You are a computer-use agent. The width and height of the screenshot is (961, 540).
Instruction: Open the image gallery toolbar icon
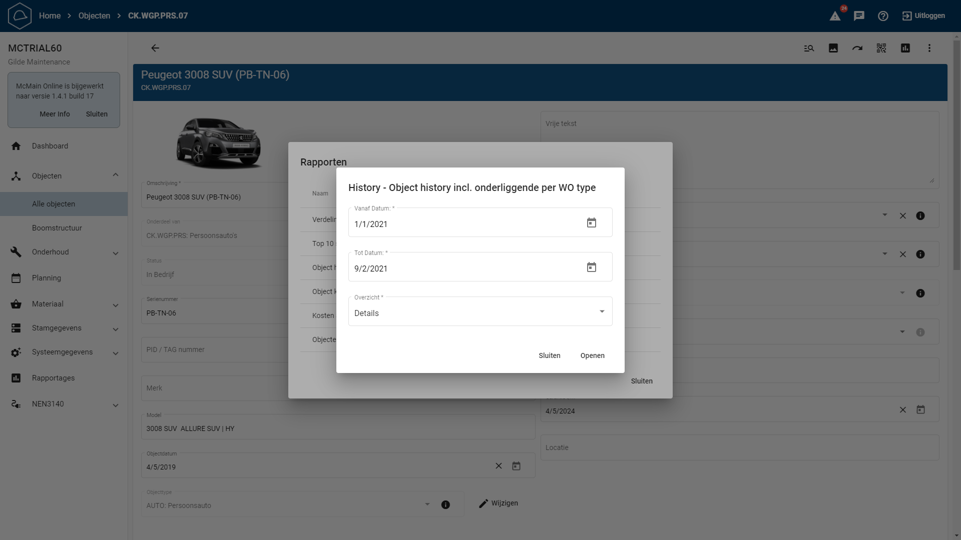pyautogui.click(x=833, y=48)
